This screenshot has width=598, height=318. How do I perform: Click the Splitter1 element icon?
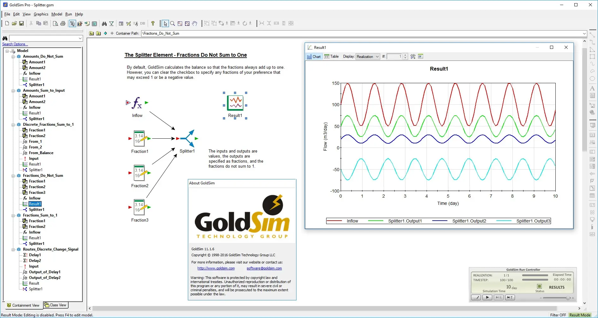(x=187, y=138)
